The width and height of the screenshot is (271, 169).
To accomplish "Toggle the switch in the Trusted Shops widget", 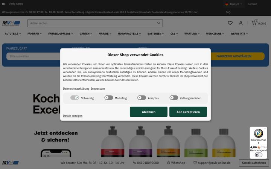I will pyautogui.click(x=258, y=155).
